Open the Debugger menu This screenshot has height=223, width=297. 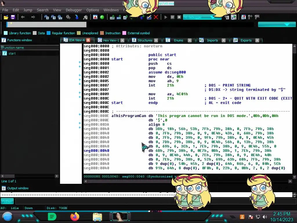[x=74, y=10]
